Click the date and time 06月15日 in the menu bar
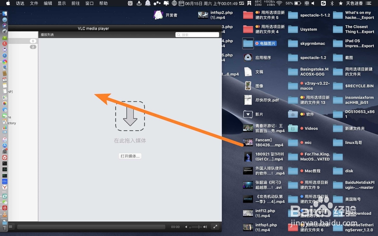This screenshot has height=236, width=378. 211,3
